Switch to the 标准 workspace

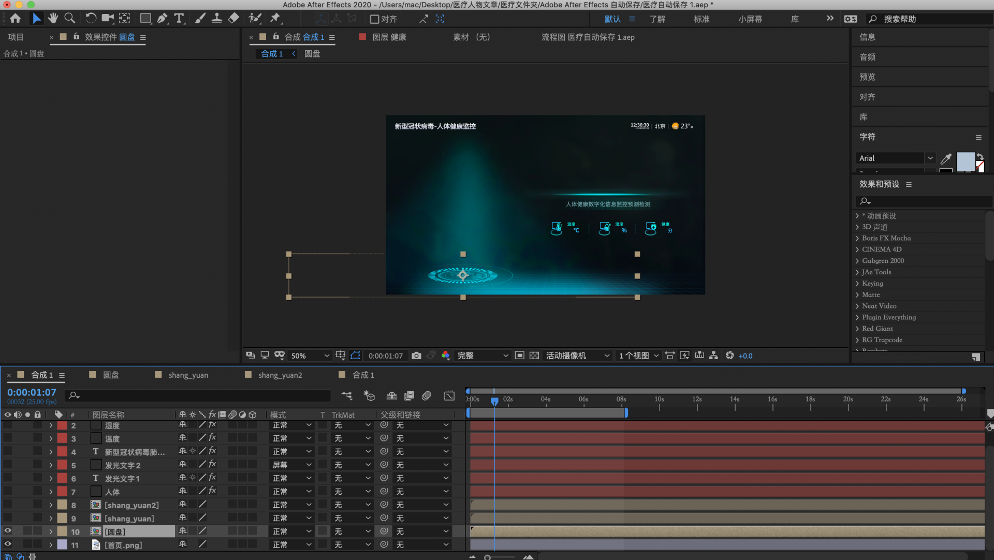[x=701, y=19]
